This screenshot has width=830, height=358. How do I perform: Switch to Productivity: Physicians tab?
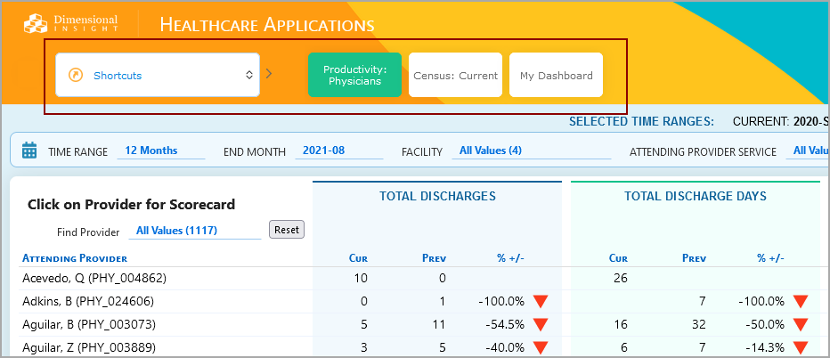pos(354,75)
